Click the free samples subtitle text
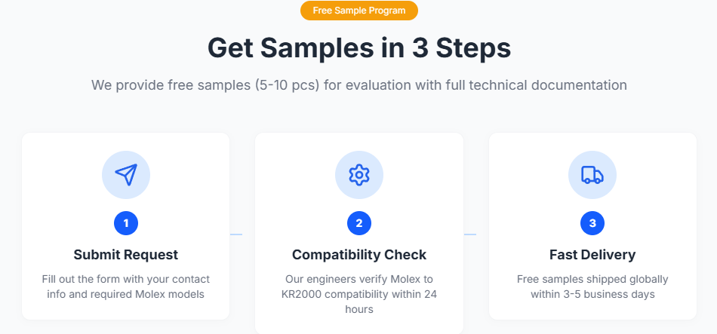717x334 pixels. pyautogui.click(x=358, y=85)
